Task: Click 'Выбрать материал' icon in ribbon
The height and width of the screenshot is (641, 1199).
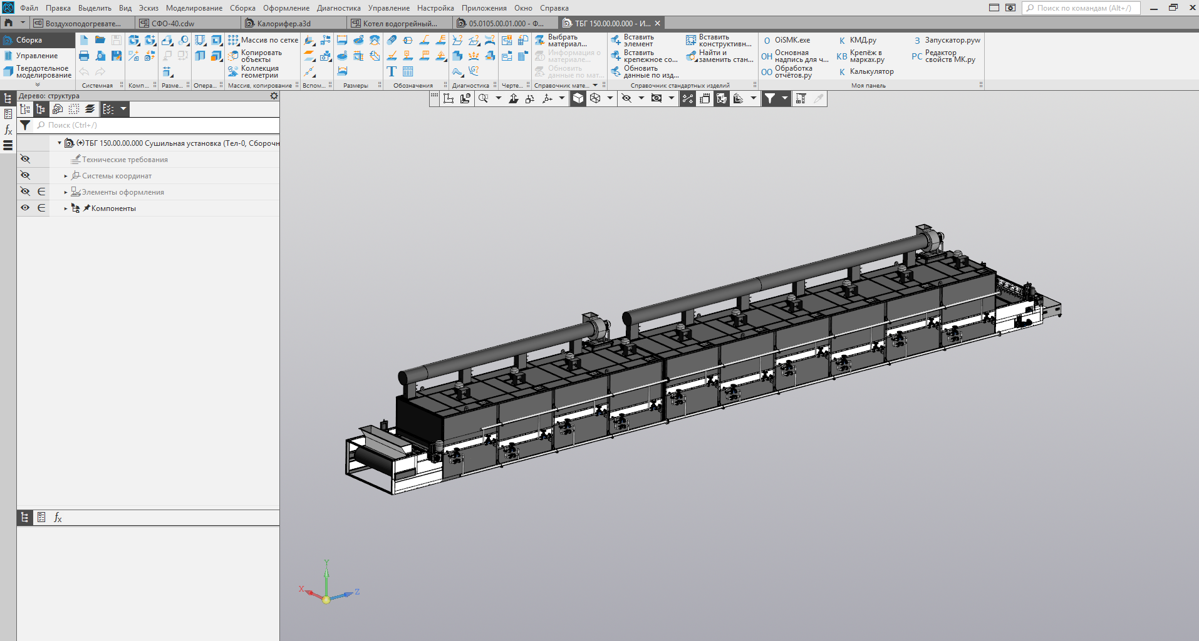Action: 540,40
